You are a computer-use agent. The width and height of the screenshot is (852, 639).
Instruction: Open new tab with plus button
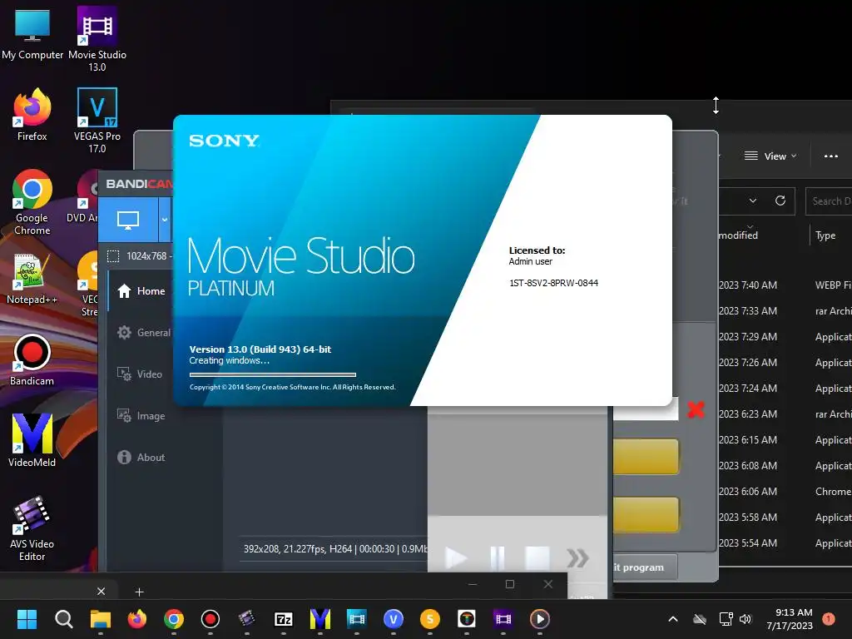(x=139, y=592)
